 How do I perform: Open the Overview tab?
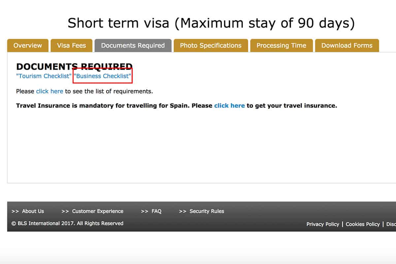[28, 46]
